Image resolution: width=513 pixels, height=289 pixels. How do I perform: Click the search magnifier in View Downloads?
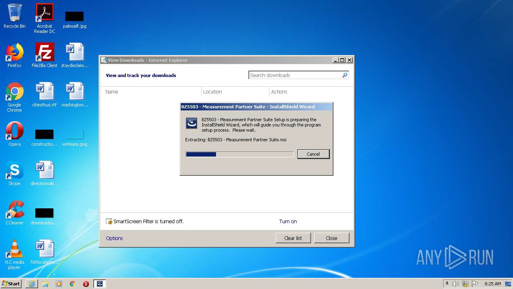pos(345,75)
